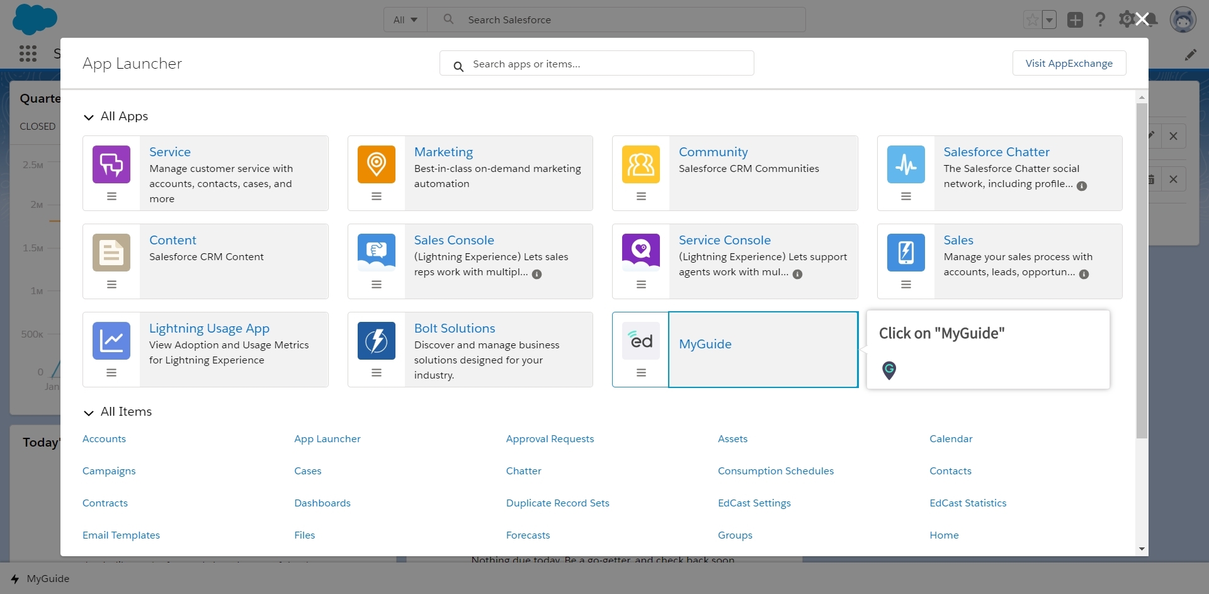The height and width of the screenshot is (594, 1209).
Task: Click the drag handle under Service icon
Action: click(111, 196)
